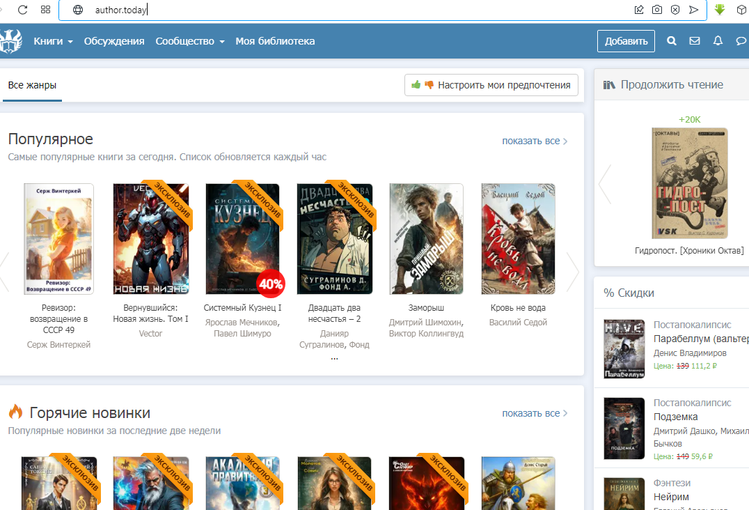Image resolution: width=749 pixels, height=510 pixels.
Task: Click the globe site info icon
Action: pos(78,10)
